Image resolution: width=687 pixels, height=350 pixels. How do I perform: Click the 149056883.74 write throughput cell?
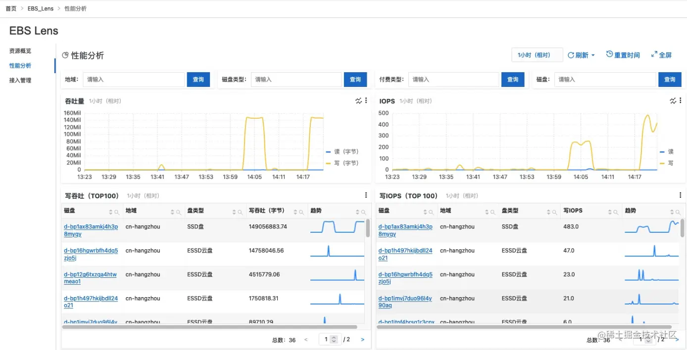click(x=268, y=227)
